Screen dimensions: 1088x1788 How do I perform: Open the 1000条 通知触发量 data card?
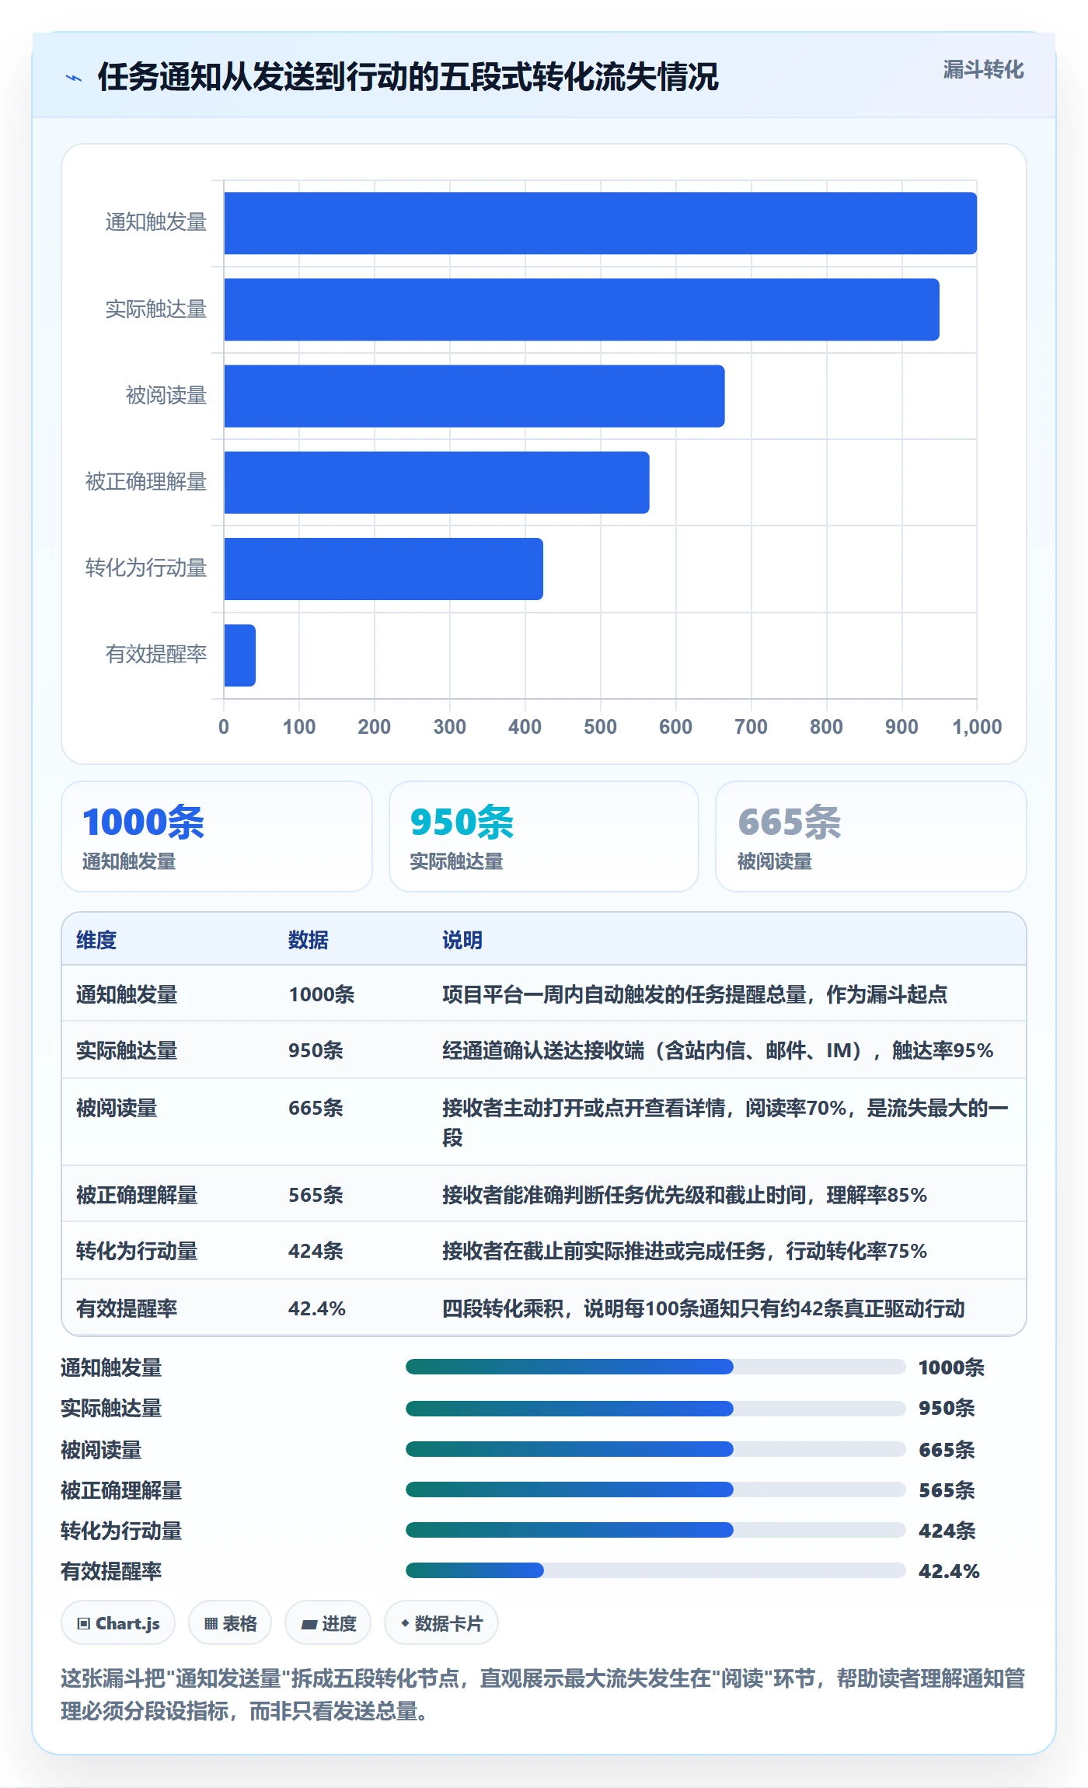click(217, 836)
